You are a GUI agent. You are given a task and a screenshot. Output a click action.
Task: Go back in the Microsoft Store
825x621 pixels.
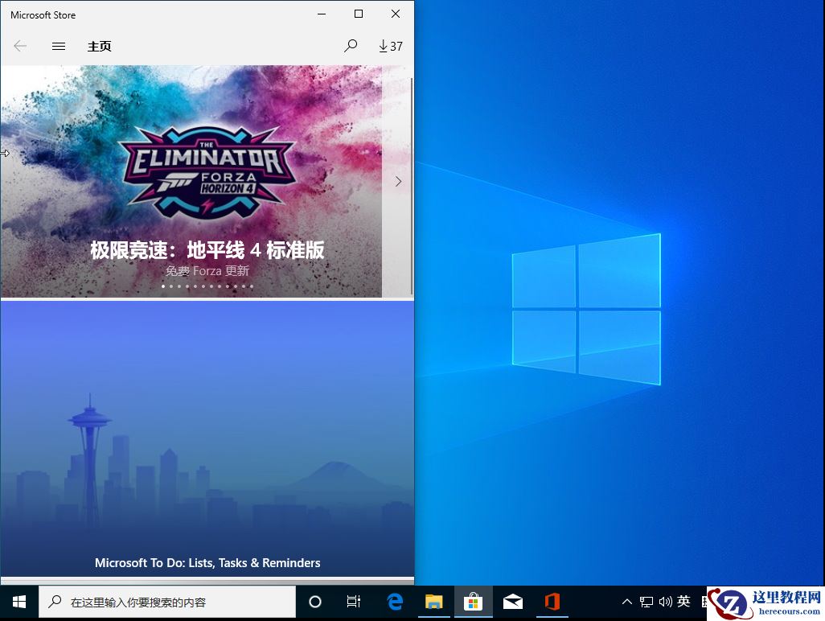pos(19,46)
